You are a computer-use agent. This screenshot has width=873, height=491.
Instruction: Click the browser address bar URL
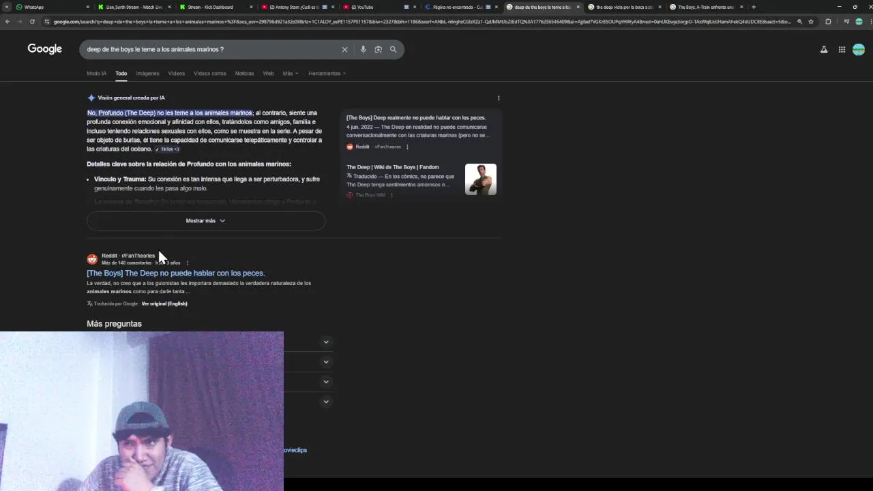pyautogui.click(x=421, y=21)
